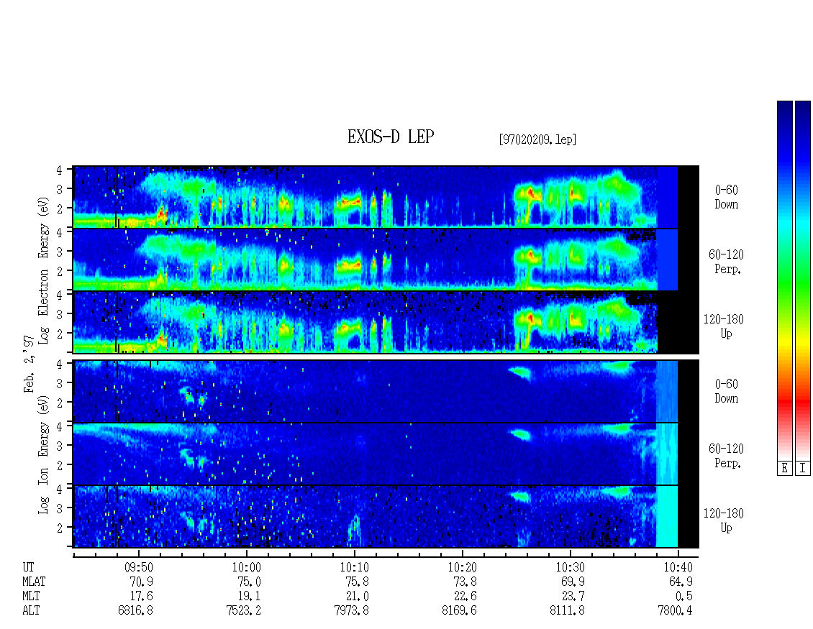Viewport: 813px width, 629px height.
Task: Click the 120-180 Up label beside the ion panels
Action: [x=723, y=520]
